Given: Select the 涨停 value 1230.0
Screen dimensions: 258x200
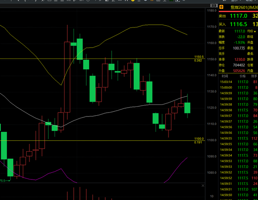Looking at the screenshot, I should (239, 59).
